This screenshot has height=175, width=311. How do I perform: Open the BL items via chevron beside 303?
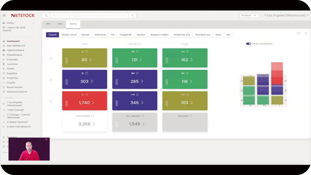[x=92, y=81]
